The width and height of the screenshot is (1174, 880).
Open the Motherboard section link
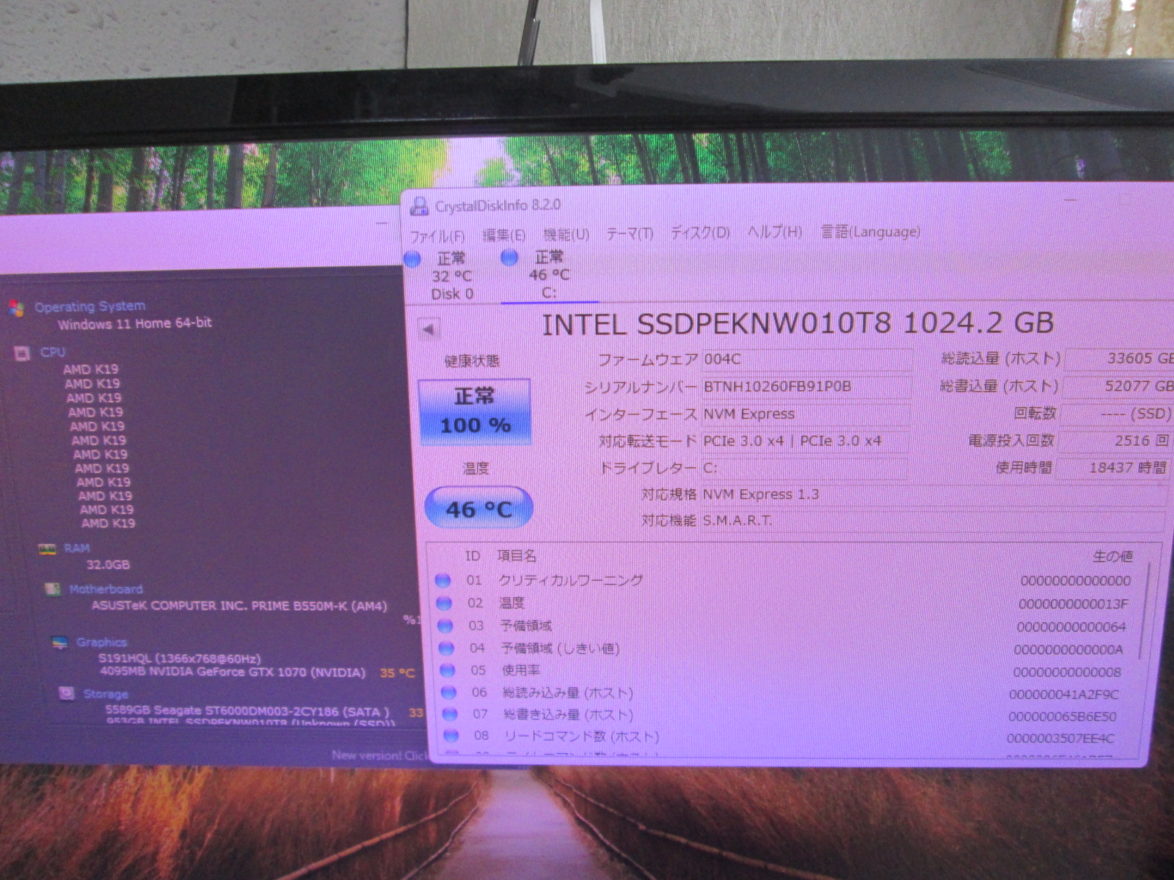pyautogui.click(x=106, y=589)
